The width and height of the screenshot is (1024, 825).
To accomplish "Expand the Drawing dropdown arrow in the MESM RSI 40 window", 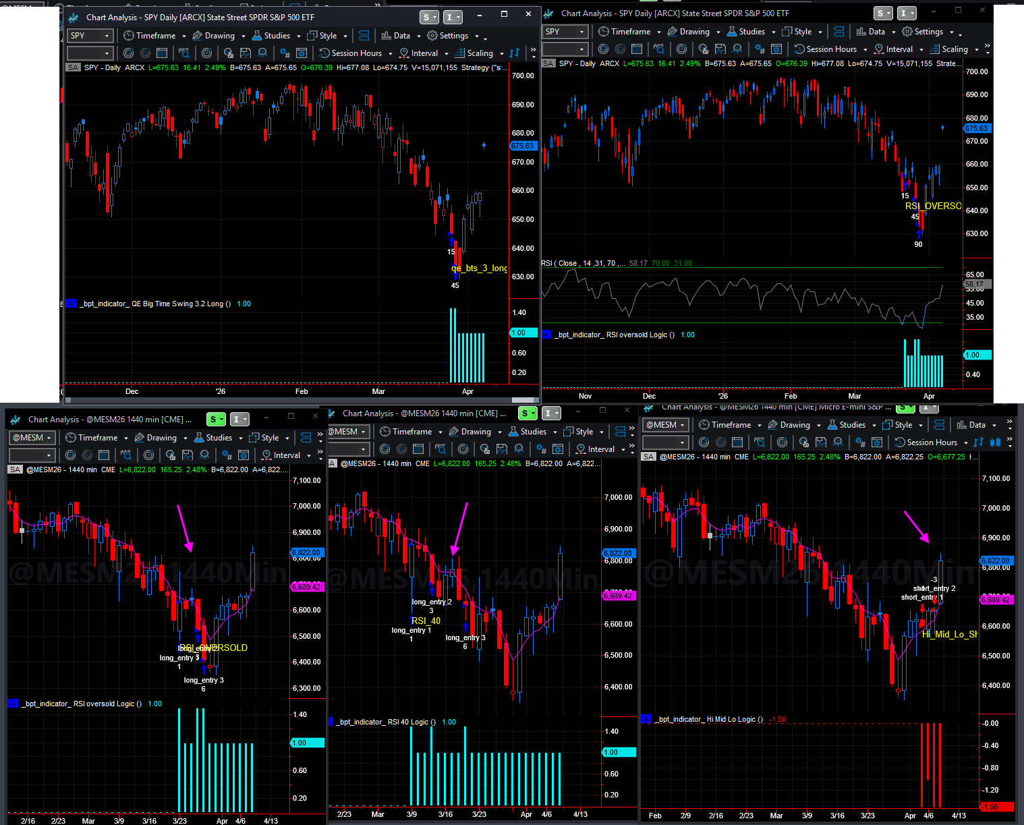I will 499,432.
